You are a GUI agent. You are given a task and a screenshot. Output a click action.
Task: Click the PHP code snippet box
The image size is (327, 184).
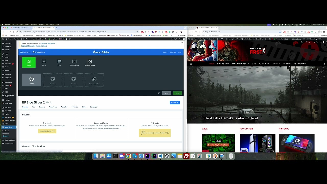[x=155, y=133]
